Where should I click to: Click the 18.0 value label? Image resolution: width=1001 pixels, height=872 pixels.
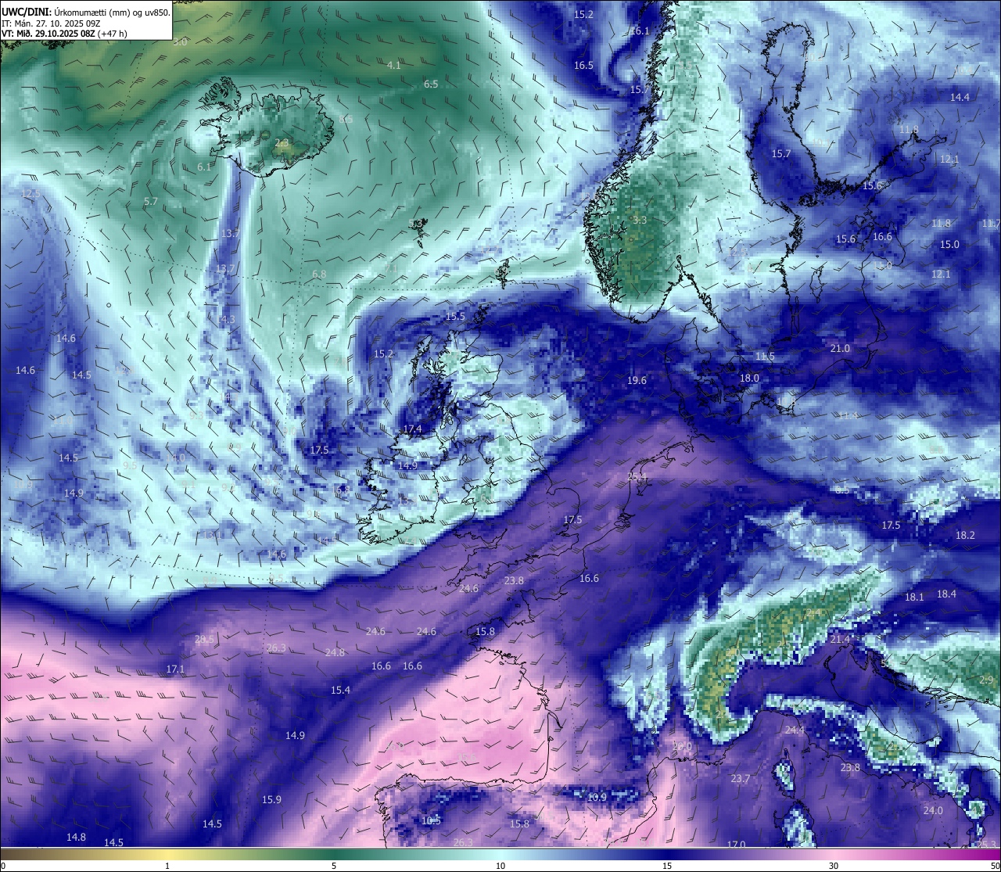749,379
